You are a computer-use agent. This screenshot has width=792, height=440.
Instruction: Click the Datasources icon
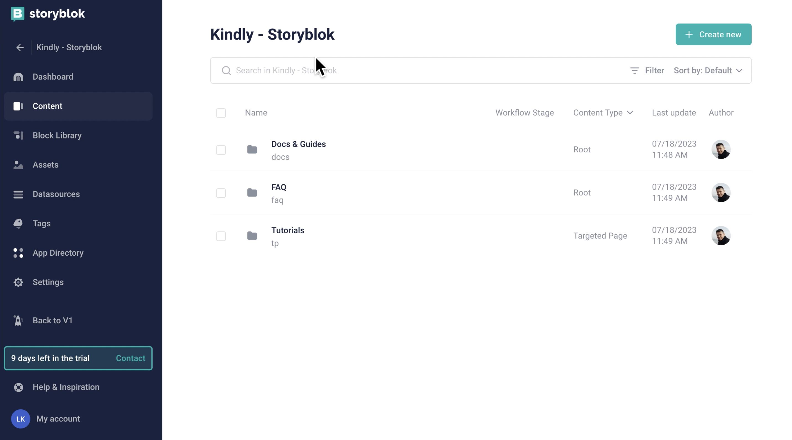18,194
